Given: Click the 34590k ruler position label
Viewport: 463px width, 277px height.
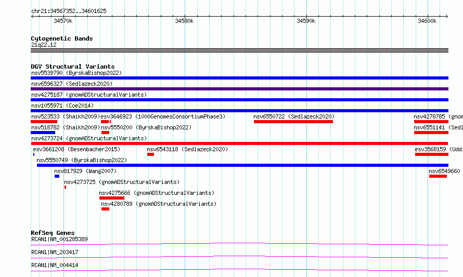Looking at the screenshot, I should pyautogui.click(x=306, y=21).
